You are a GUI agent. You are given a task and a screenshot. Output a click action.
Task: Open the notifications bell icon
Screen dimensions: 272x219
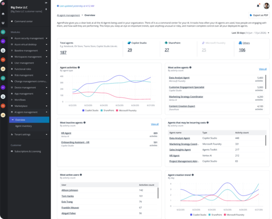click(258, 6)
